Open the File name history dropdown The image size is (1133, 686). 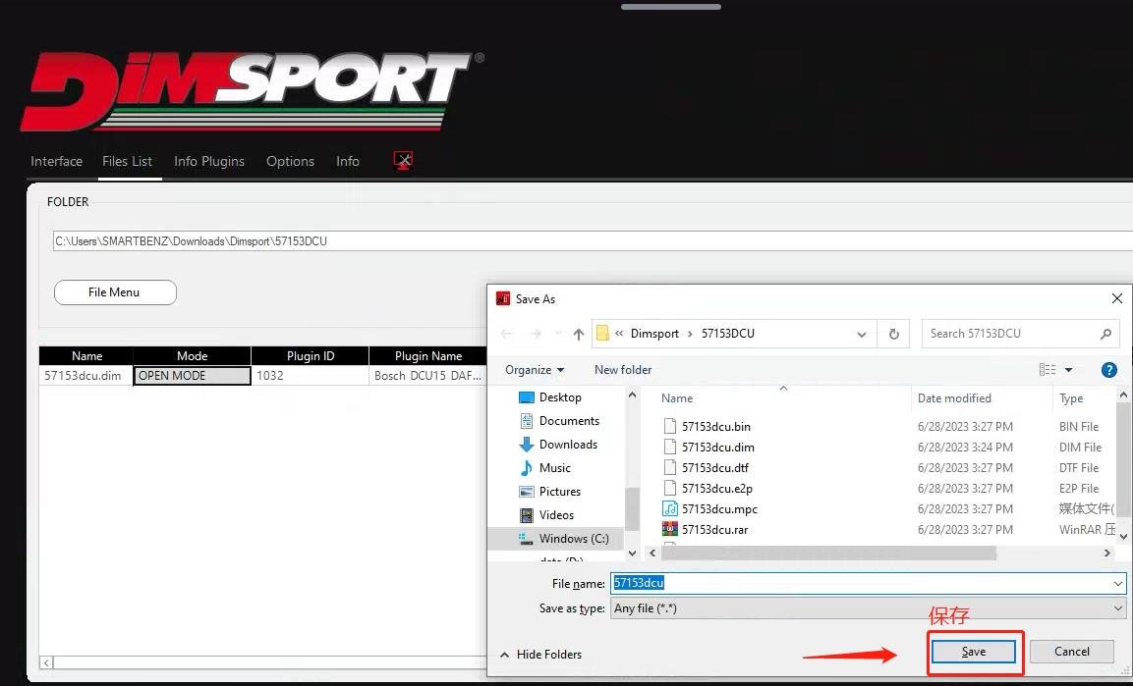pos(1118,583)
